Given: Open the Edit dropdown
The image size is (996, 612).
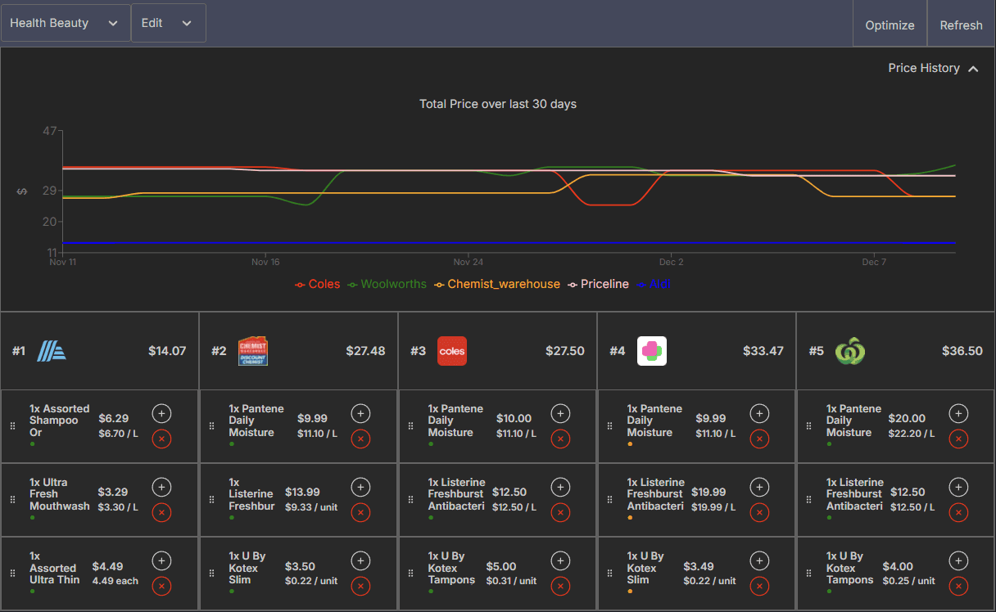Looking at the screenshot, I should click(x=168, y=23).
